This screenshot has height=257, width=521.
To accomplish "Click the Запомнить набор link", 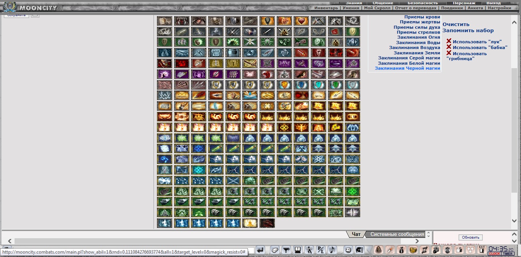I will click(468, 31).
